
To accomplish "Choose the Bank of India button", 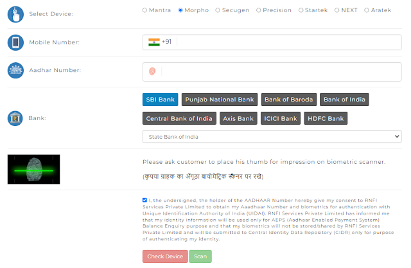I will (x=344, y=100).
